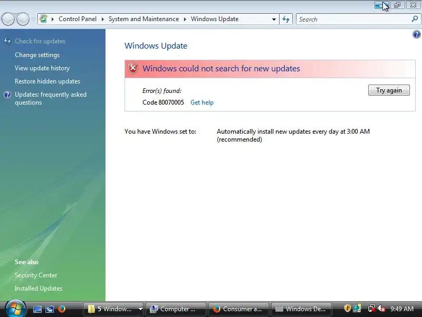Image resolution: width=422 pixels, height=317 pixels.
Task: Open Restore hidden updates
Action: coord(47,81)
